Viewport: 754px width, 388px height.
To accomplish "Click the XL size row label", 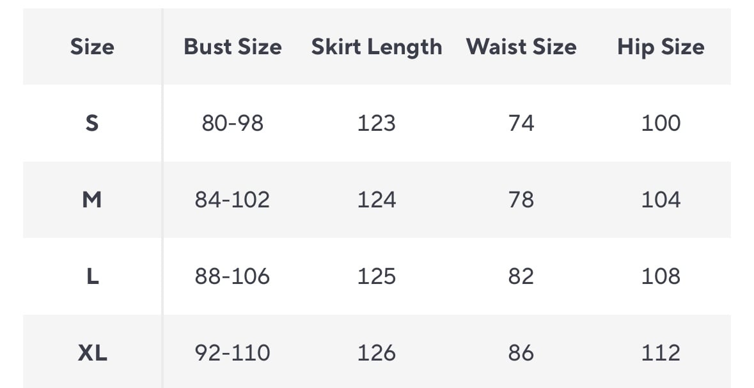I will point(92,353).
